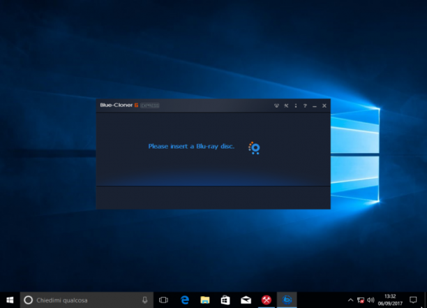Click the 'Please insert a Blu-ray disc.' message
This screenshot has width=427, height=308.
click(x=191, y=147)
